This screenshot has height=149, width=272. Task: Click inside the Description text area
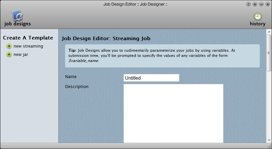pyautogui.click(x=173, y=113)
